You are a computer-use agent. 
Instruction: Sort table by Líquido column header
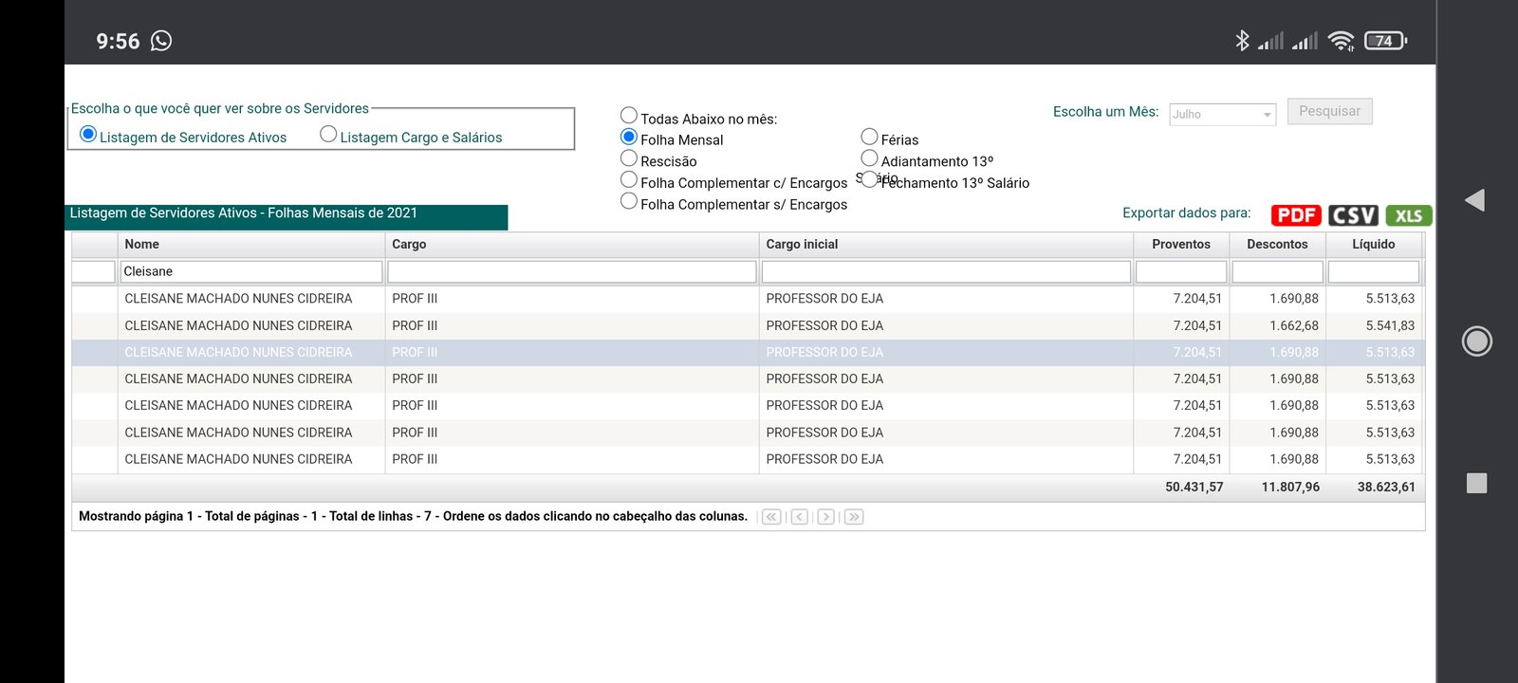click(1373, 245)
